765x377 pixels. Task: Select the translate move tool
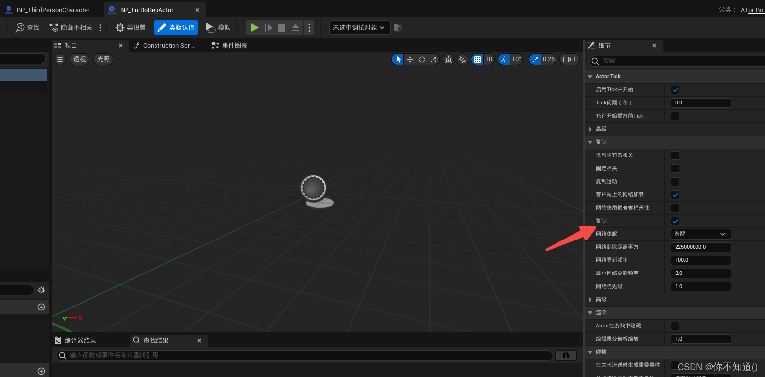coord(410,59)
